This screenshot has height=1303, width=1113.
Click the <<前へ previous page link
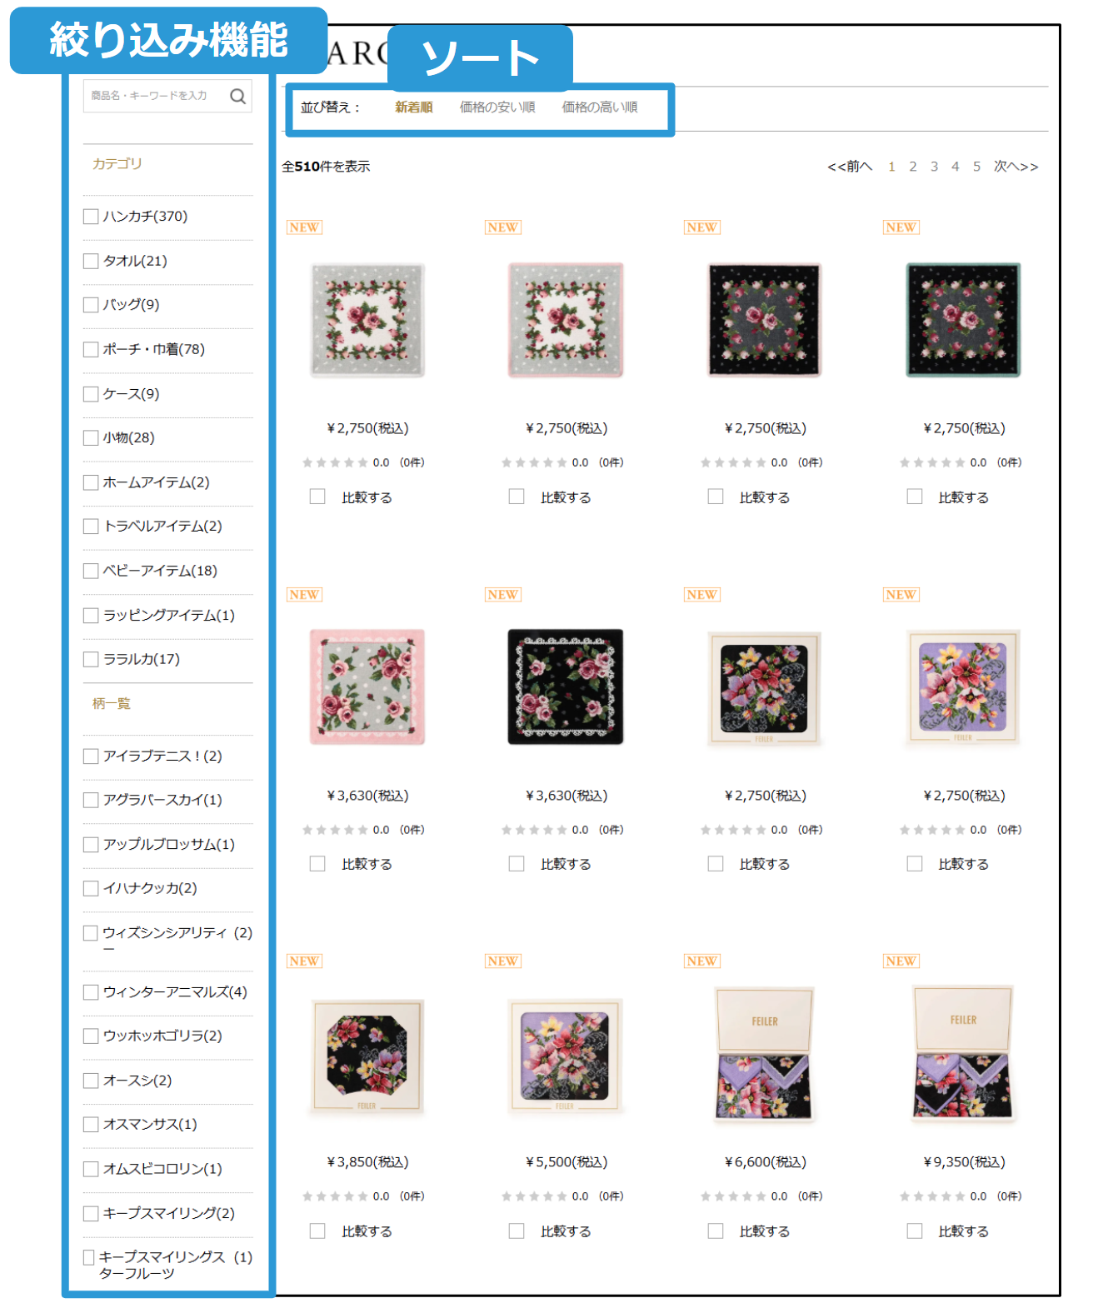(x=850, y=167)
